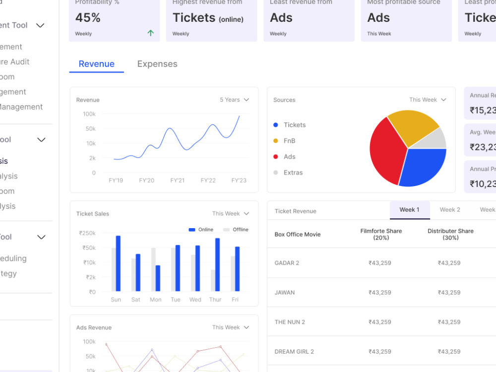The width and height of the screenshot is (496, 372).
Task: Select the Week 2 tab in Ticket Revenue
Action: (450, 210)
